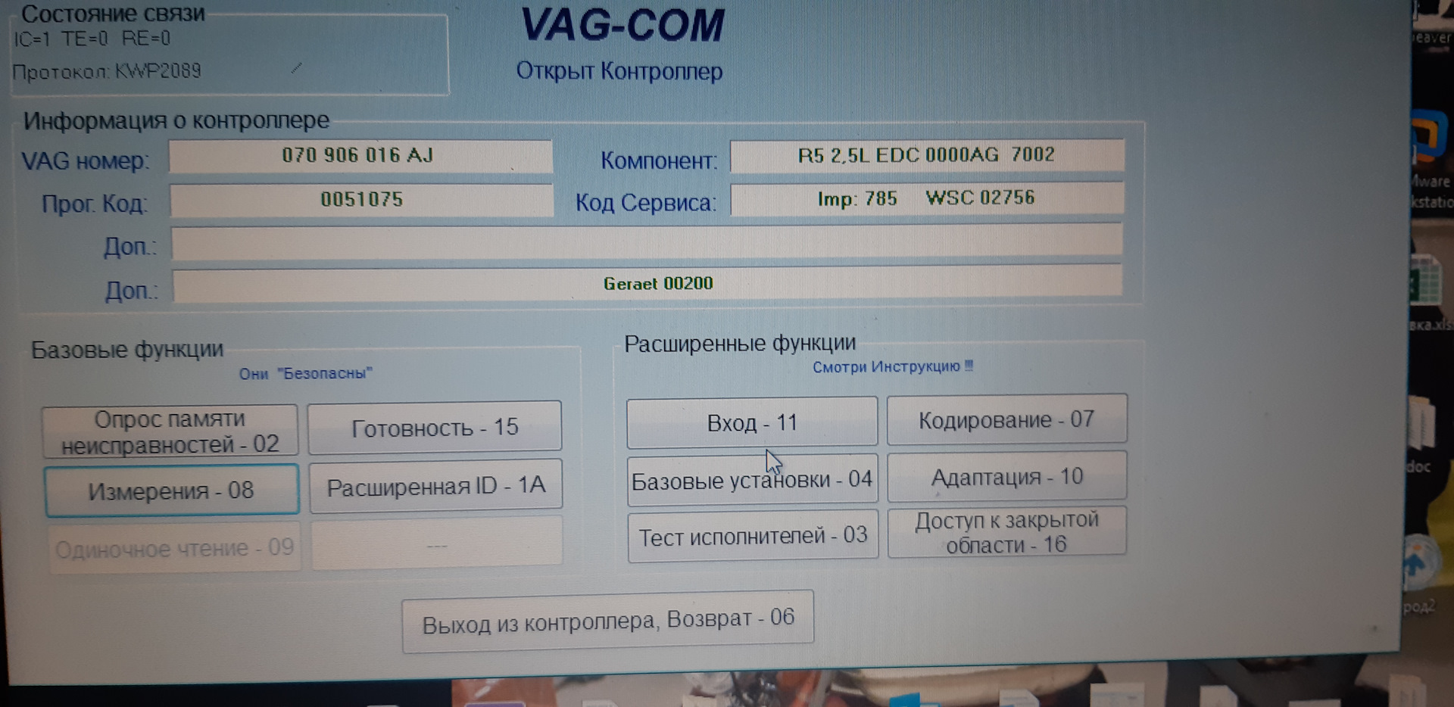
Task: Click the Смотри Инструкцию note
Action: click(x=892, y=367)
